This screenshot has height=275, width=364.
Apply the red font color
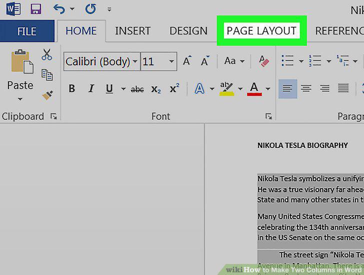point(254,89)
